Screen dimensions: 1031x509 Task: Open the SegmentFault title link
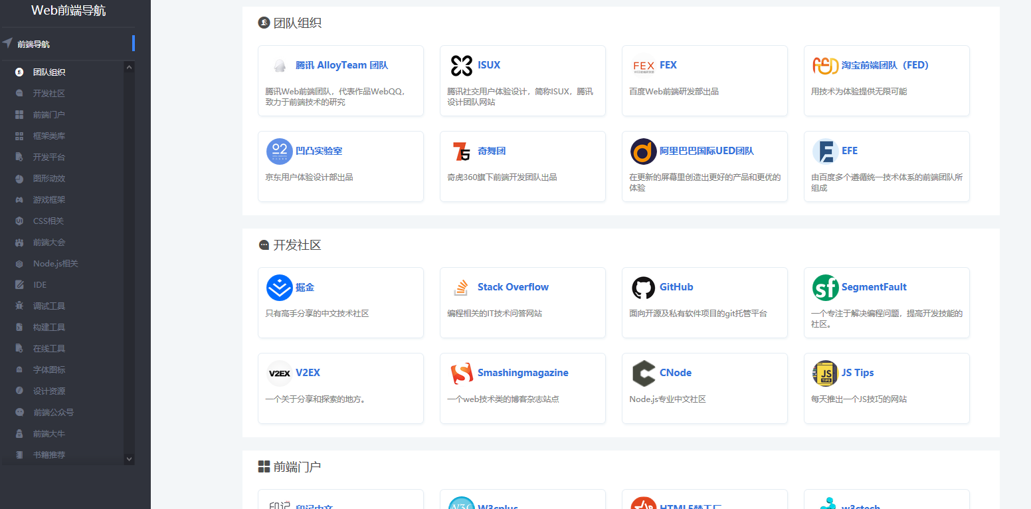click(x=874, y=287)
